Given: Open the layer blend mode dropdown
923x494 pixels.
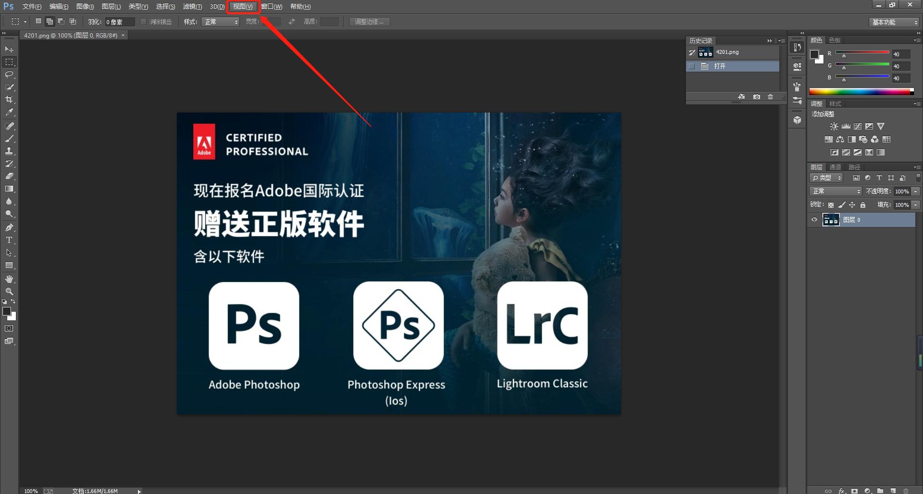Looking at the screenshot, I should (836, 191).
